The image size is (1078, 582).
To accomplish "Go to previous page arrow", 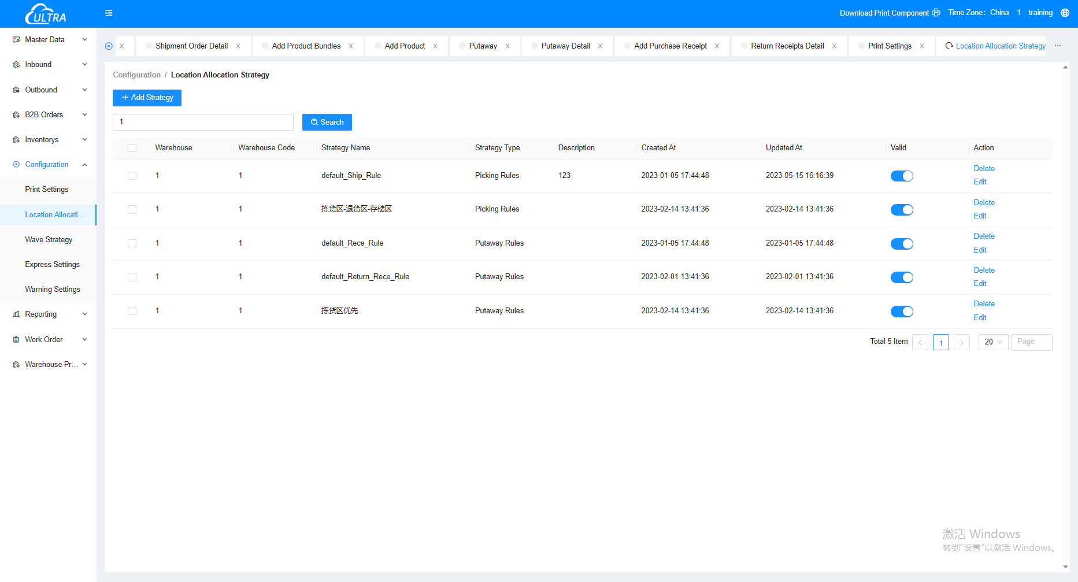I will [x=920, y=342].
